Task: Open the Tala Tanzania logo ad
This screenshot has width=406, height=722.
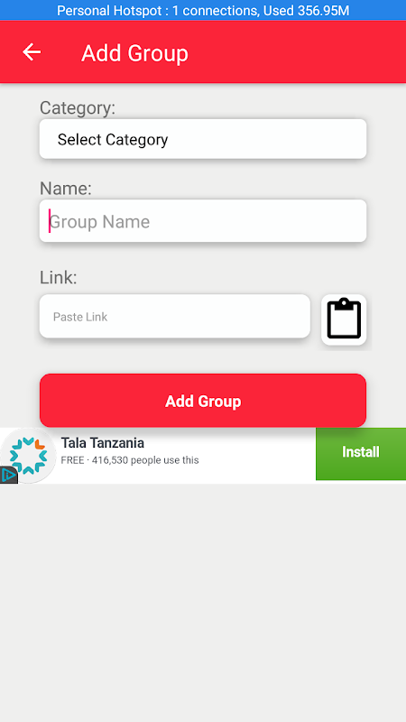Action: 29,455
